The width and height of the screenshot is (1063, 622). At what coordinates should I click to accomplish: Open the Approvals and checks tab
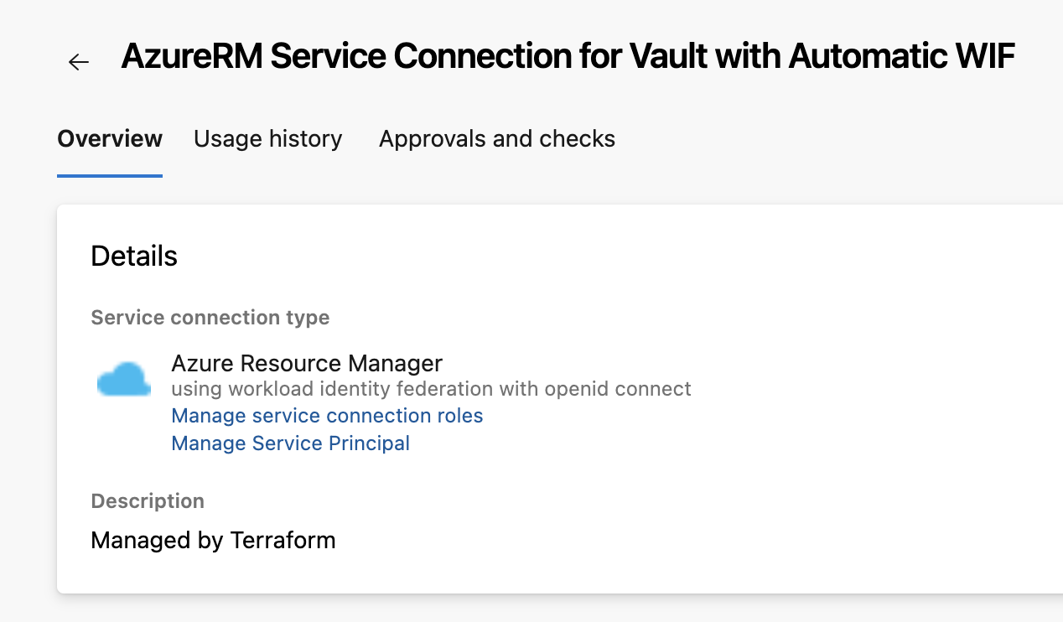(x=496, y=138)
